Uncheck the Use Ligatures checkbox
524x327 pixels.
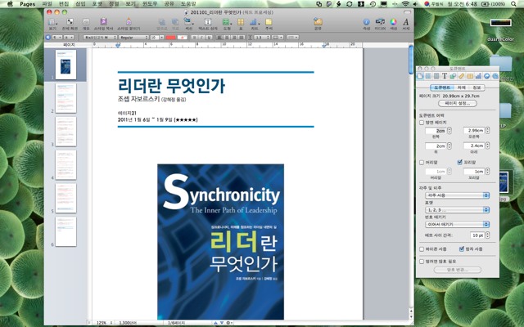click(x=462, y=249)
